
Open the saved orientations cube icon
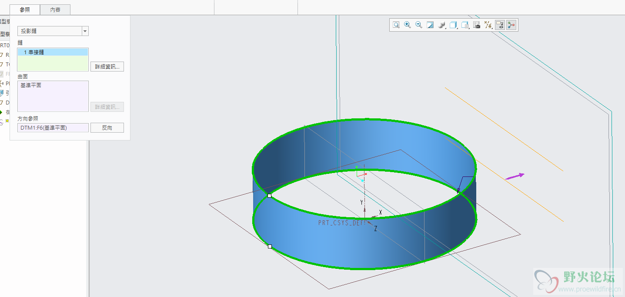tap(453, 25)
